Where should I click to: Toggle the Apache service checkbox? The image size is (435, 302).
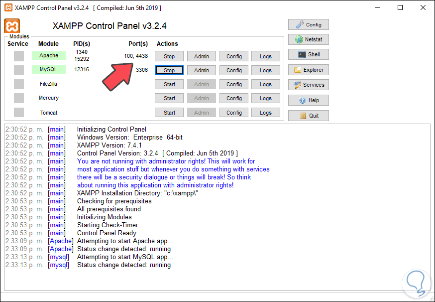tap(19, 56)
